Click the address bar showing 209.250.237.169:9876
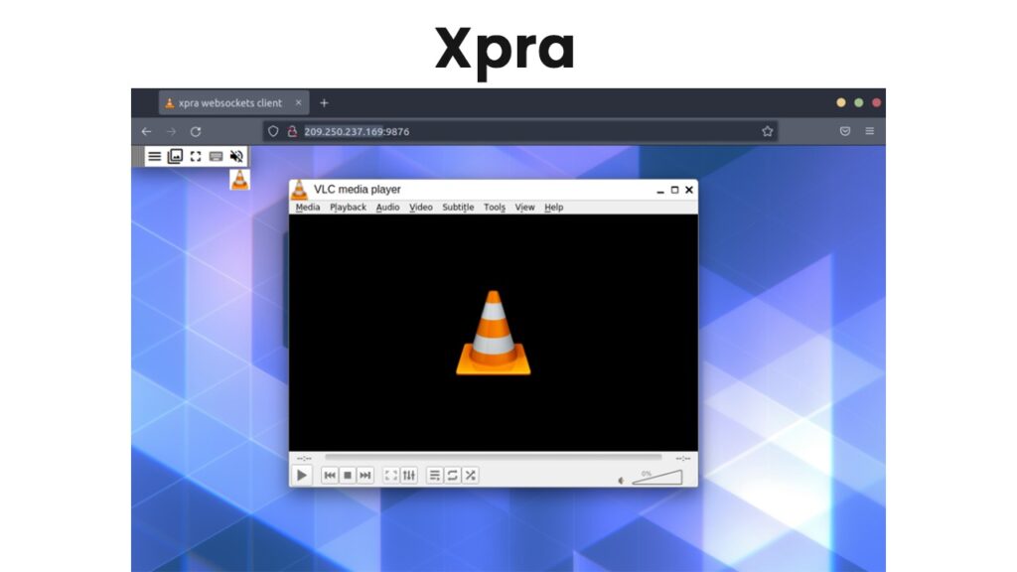This screenshot has width=1017, height=572. point(520,132)
